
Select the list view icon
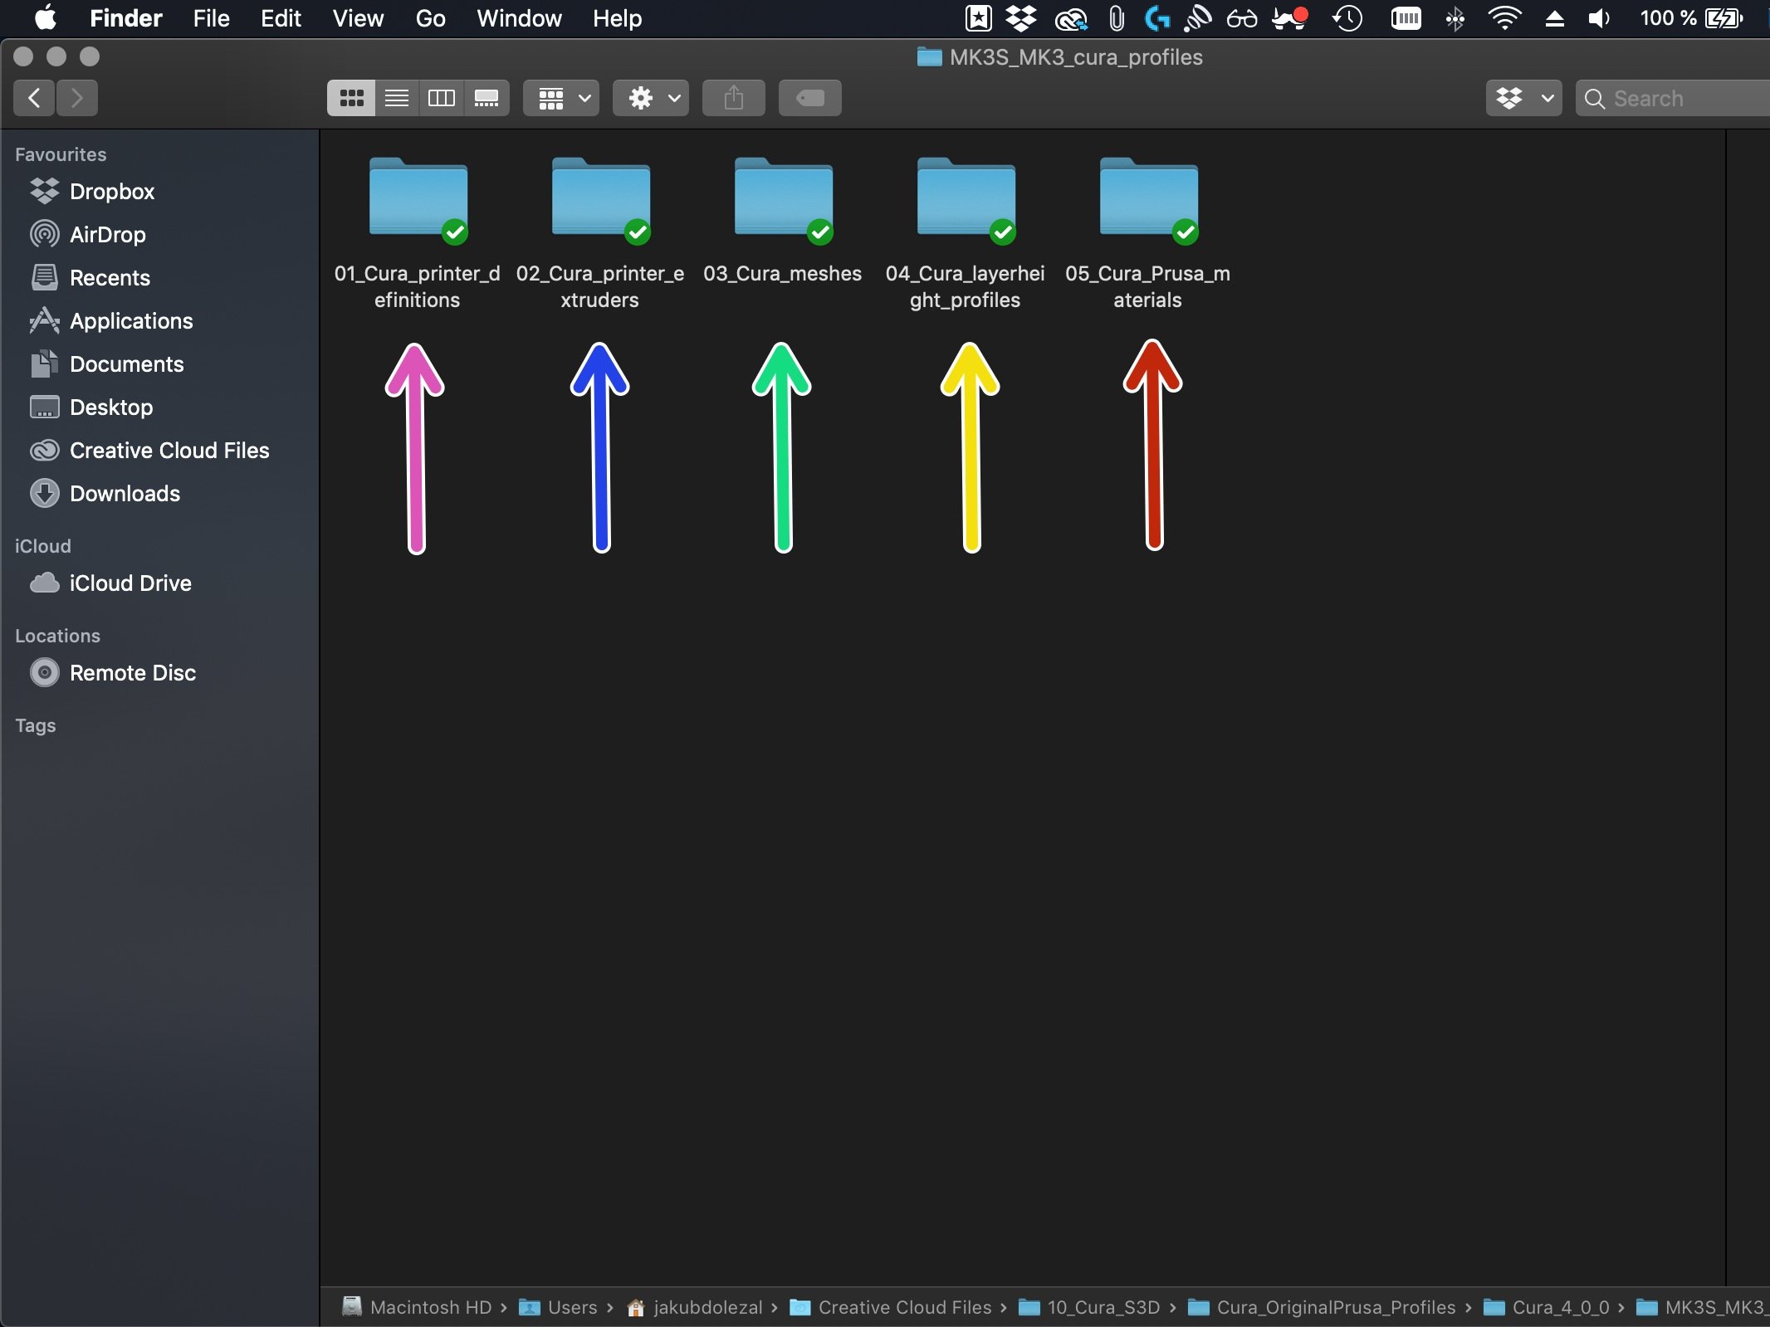(397, 98)
